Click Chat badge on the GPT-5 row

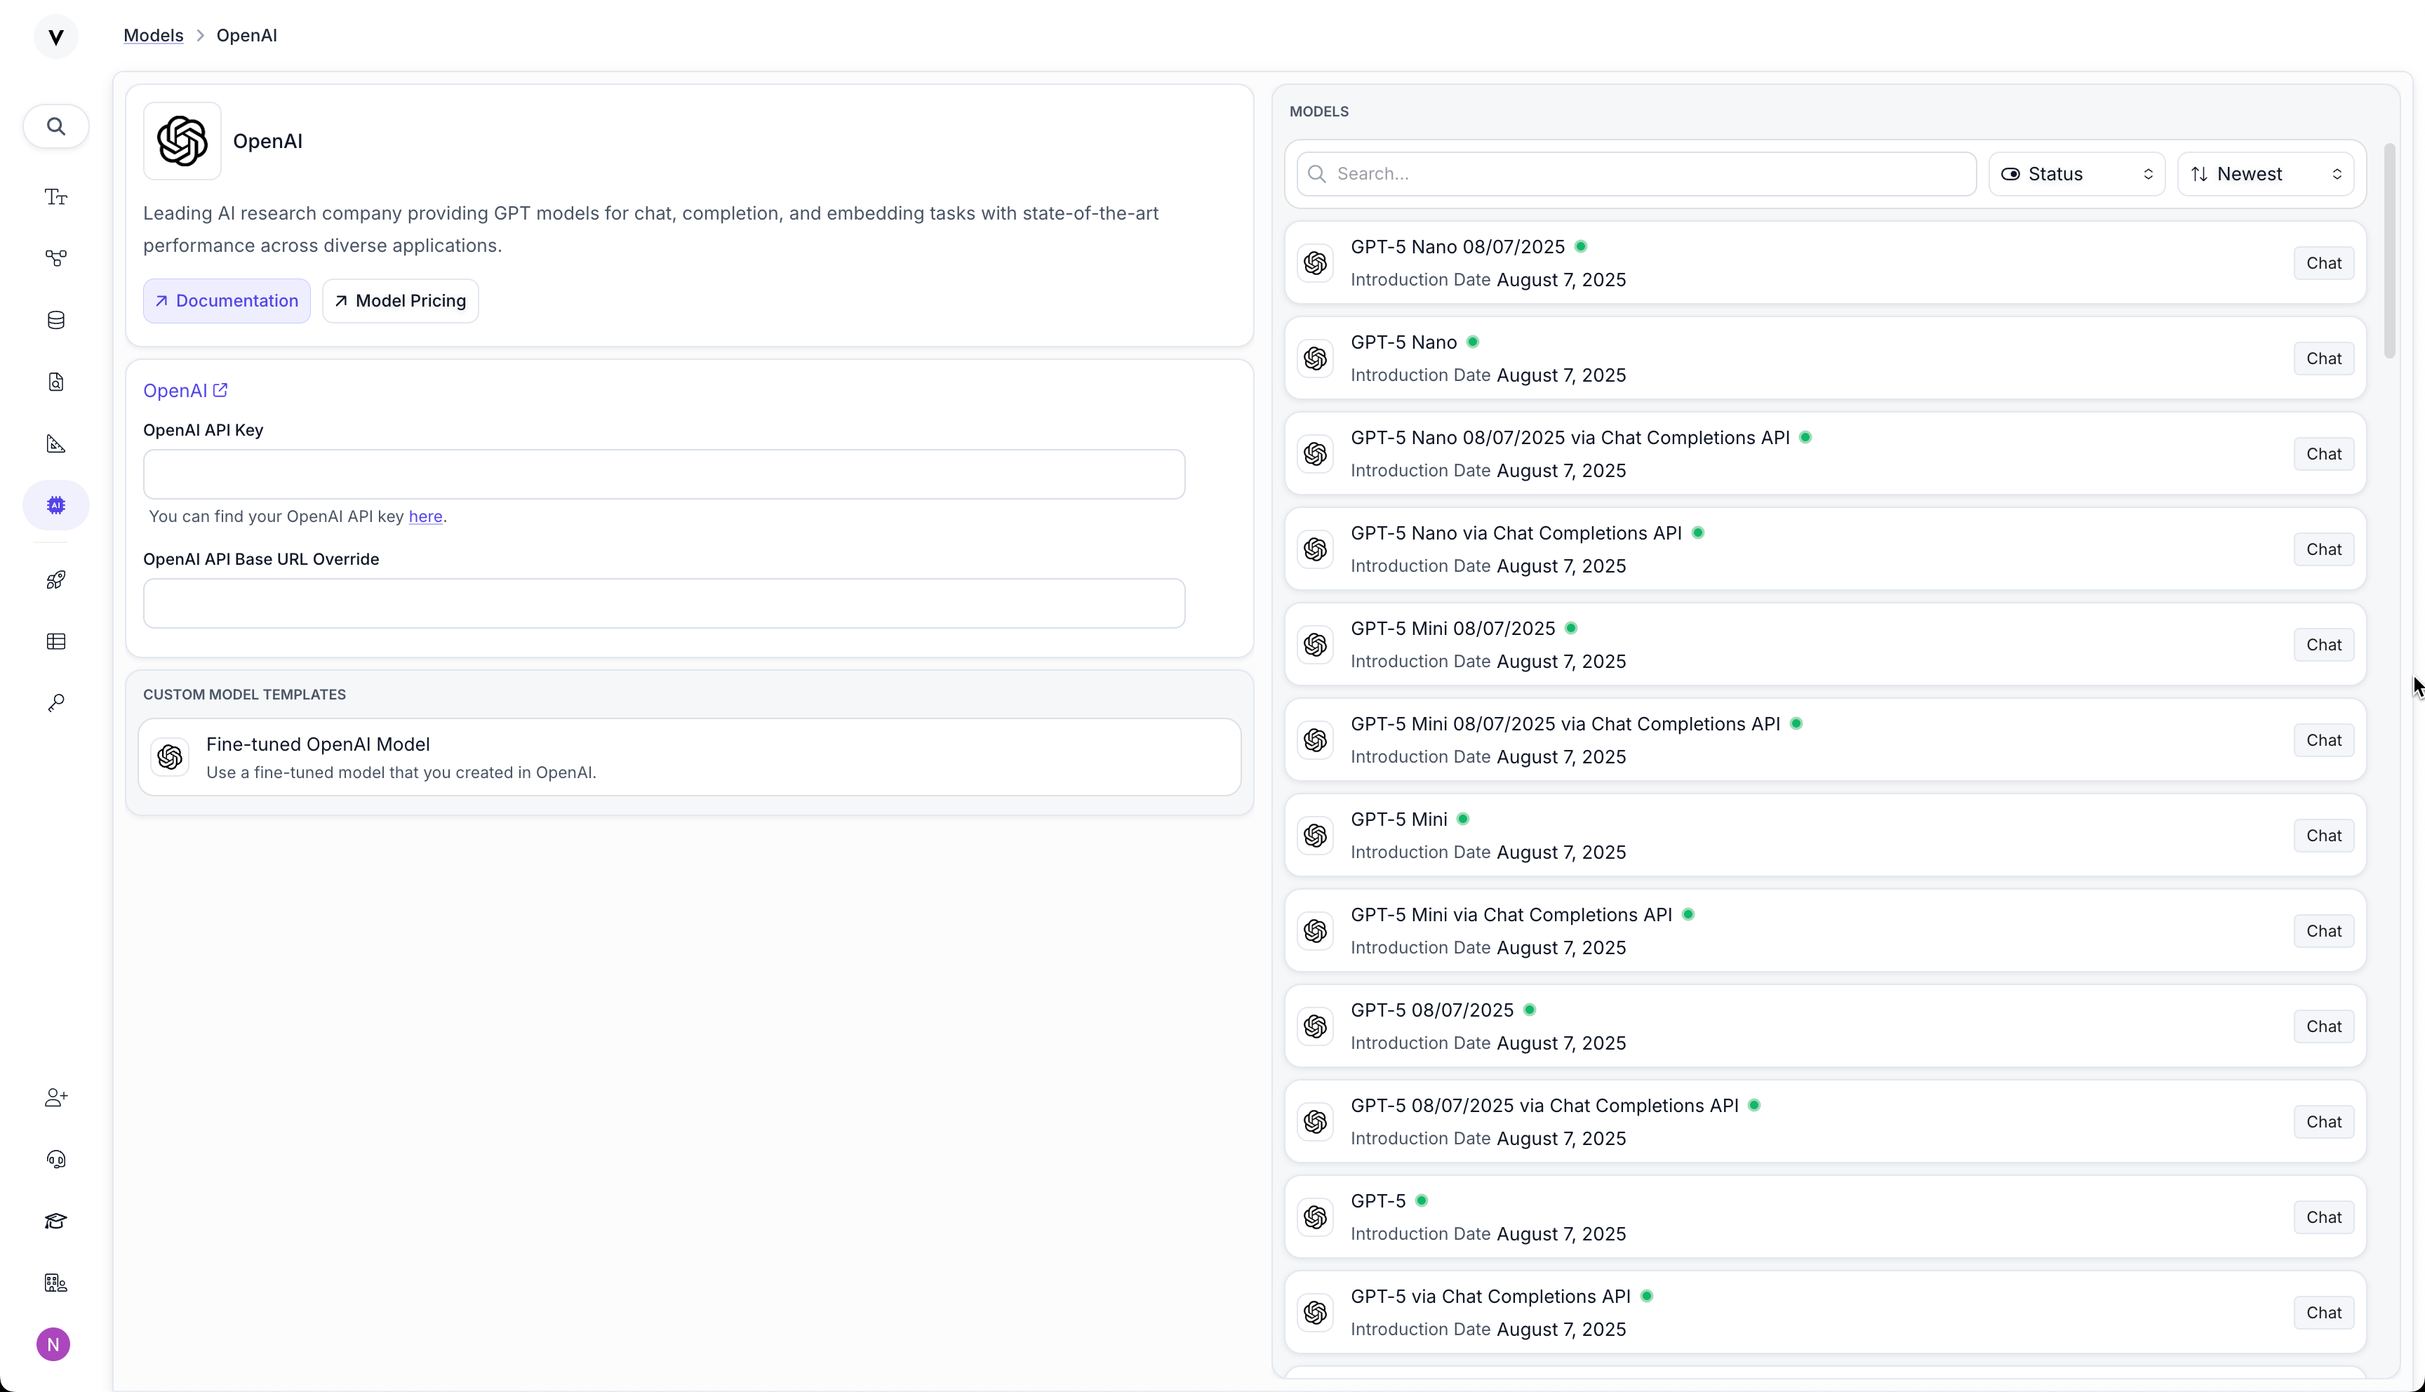(x=2324, y=1217)
